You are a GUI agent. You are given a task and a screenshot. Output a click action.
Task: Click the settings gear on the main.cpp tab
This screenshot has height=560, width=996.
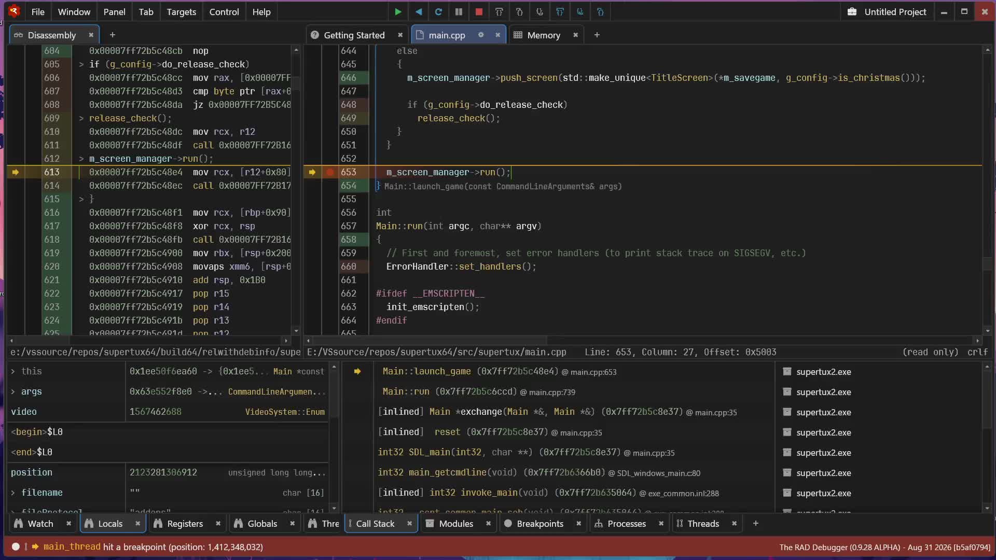[x=481, y=35]
